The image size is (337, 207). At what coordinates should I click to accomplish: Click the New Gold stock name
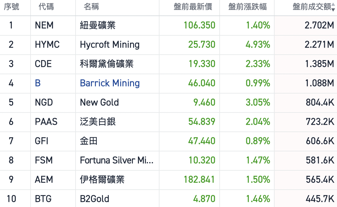point(99,103)
